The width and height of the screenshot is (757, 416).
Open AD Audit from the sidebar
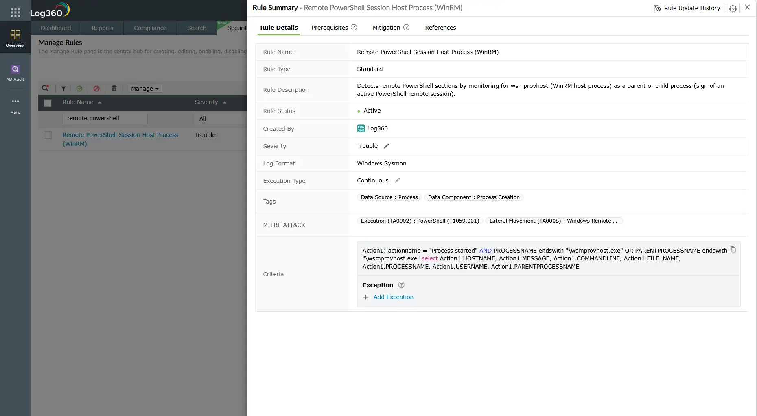[x=15, y=73]
